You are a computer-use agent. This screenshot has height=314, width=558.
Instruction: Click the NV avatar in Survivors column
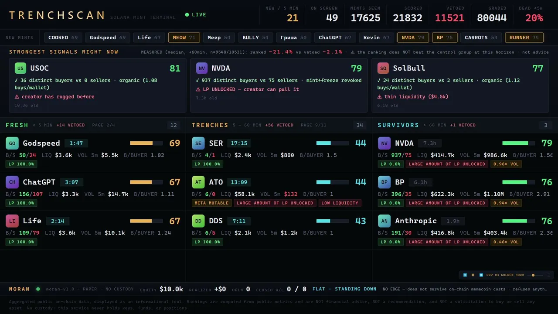pyautogui.click(x=384, y=143)
